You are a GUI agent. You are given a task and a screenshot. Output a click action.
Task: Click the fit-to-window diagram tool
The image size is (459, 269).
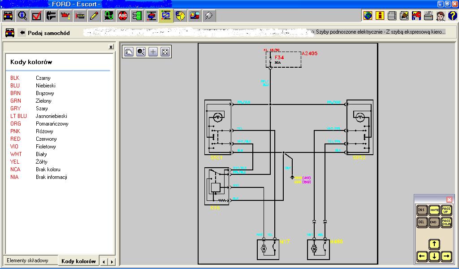(165, 52)
